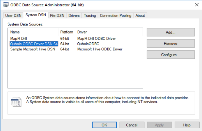Click the QuboleODBC driver cell
Image resolution: width=202 pixels, height=131 pixels.
pyautogui.click(x=88, y=44)
